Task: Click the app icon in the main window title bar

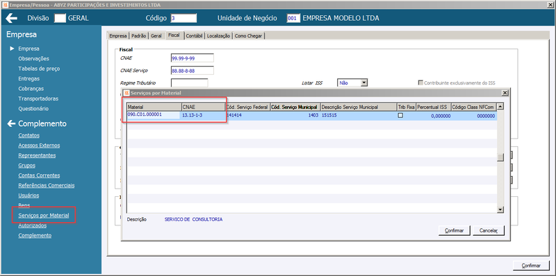Action: pyautogui.click(x=4, y=6)
